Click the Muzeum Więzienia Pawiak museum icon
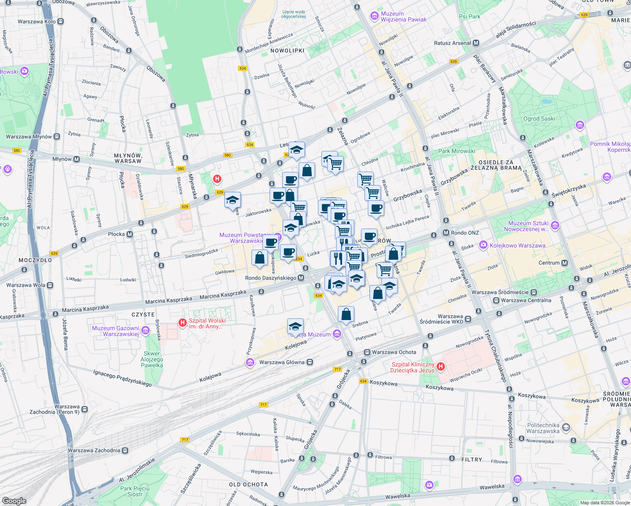This screenshot has height=506, width=631. click(x=375, y=16)
